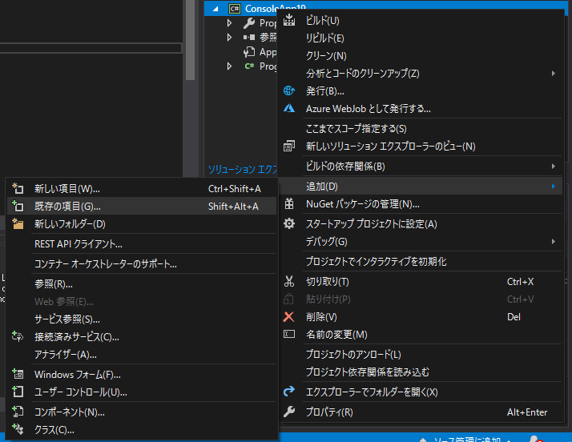
Task: Click the Build (ビルド) icon
Action: 289,21
